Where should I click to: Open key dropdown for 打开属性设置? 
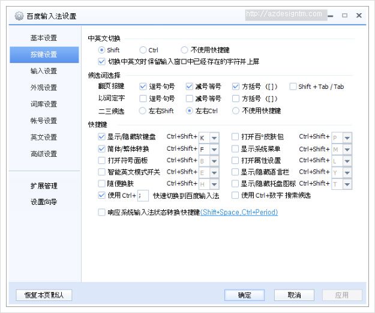pos(347,161)
